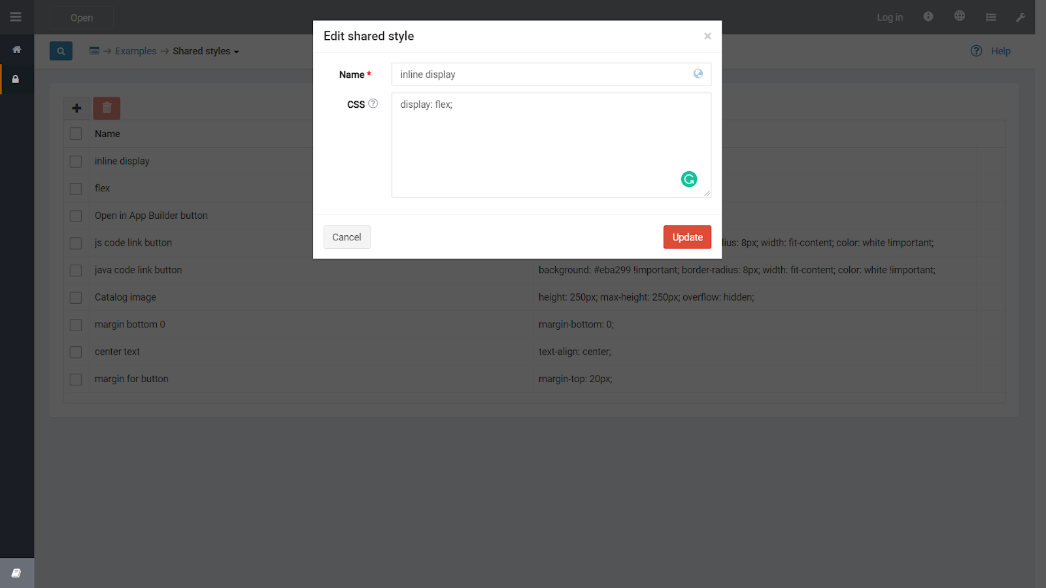This screenshot has width=1046, height=588.
Task: Select the 'Catalog image' row name
Action: pyautogui.click(x=126, y=297)
